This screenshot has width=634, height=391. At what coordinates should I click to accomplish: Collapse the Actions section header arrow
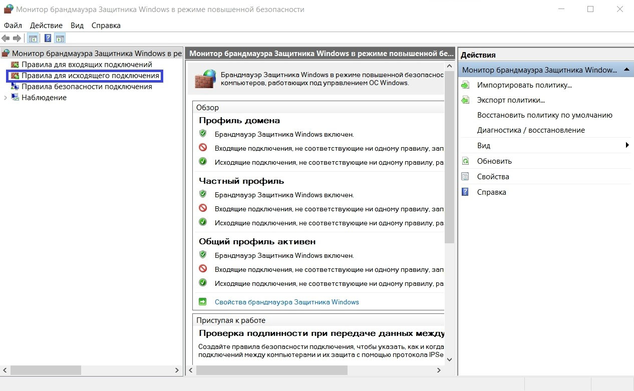[x=626, y=70]
